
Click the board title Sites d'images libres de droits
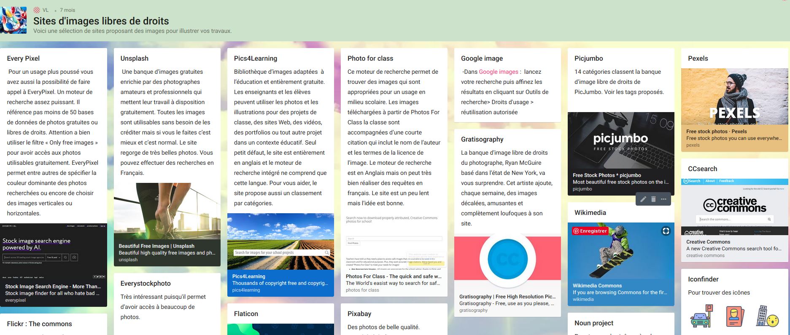coord(101,21)
